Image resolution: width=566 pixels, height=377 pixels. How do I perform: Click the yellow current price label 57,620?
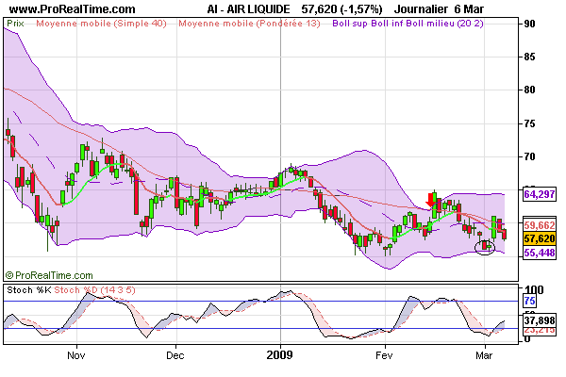pos(540,238)
